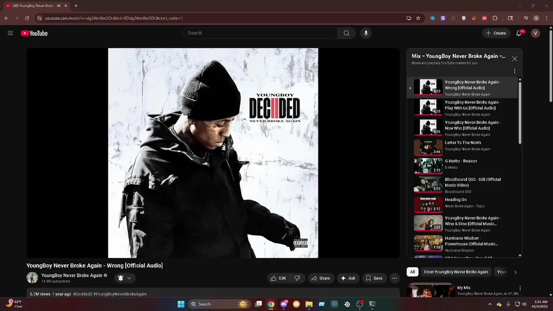Viewport: 553px width, 311px height.
Task: Save video to a playlist
Action: pyautogui.click(x=374, y=278)
